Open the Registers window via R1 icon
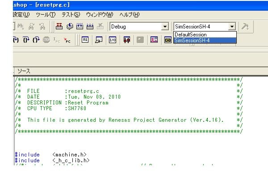Screen dimensions: 268x176 (x=85, y=40)
